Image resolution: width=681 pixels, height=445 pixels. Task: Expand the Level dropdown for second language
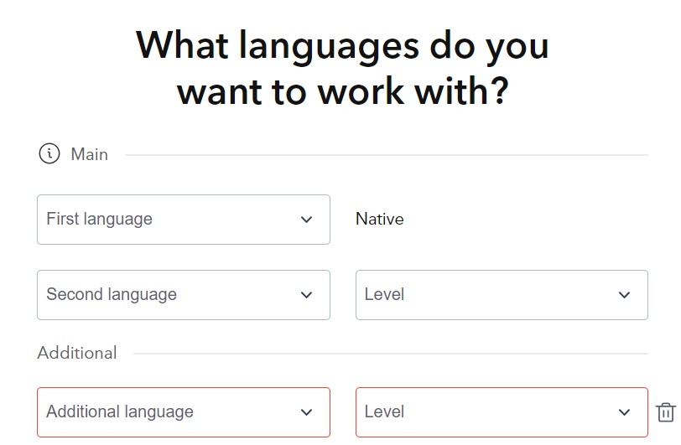[x=502, y=295]
